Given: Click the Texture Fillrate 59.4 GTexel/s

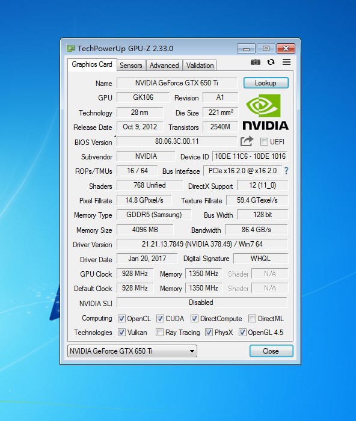Looking at the screenshot, I should tap(257, 200).
